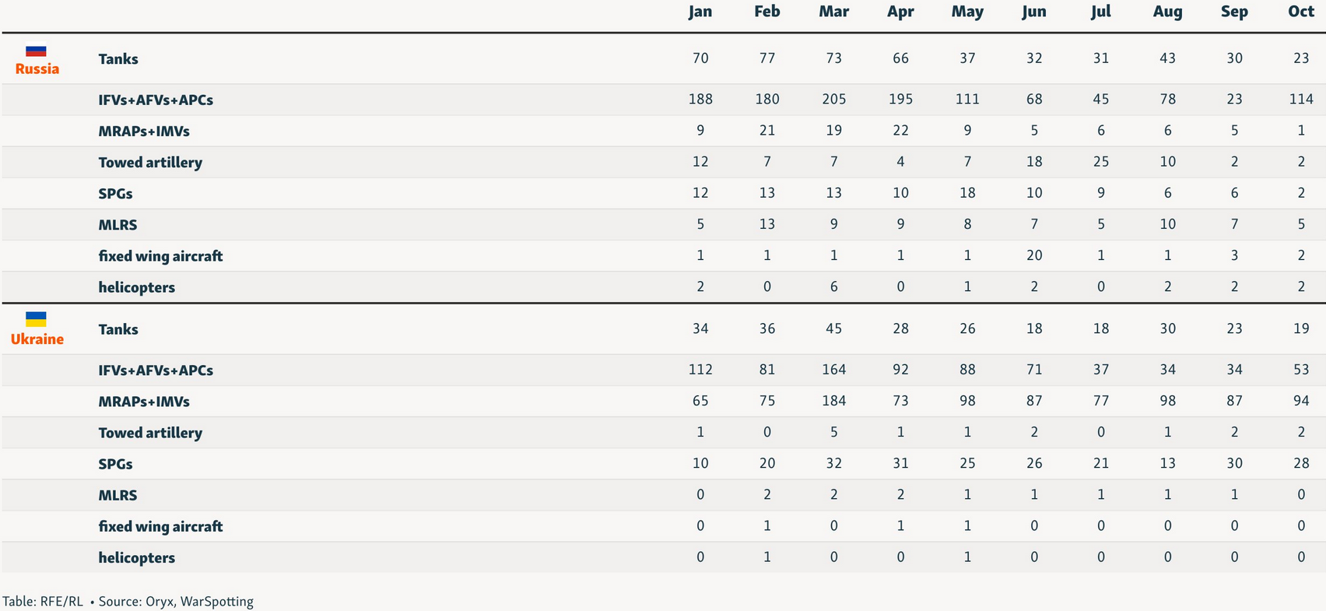Click the Russian flag icon
The image size is (1326, 611).
tap(36, 51)
